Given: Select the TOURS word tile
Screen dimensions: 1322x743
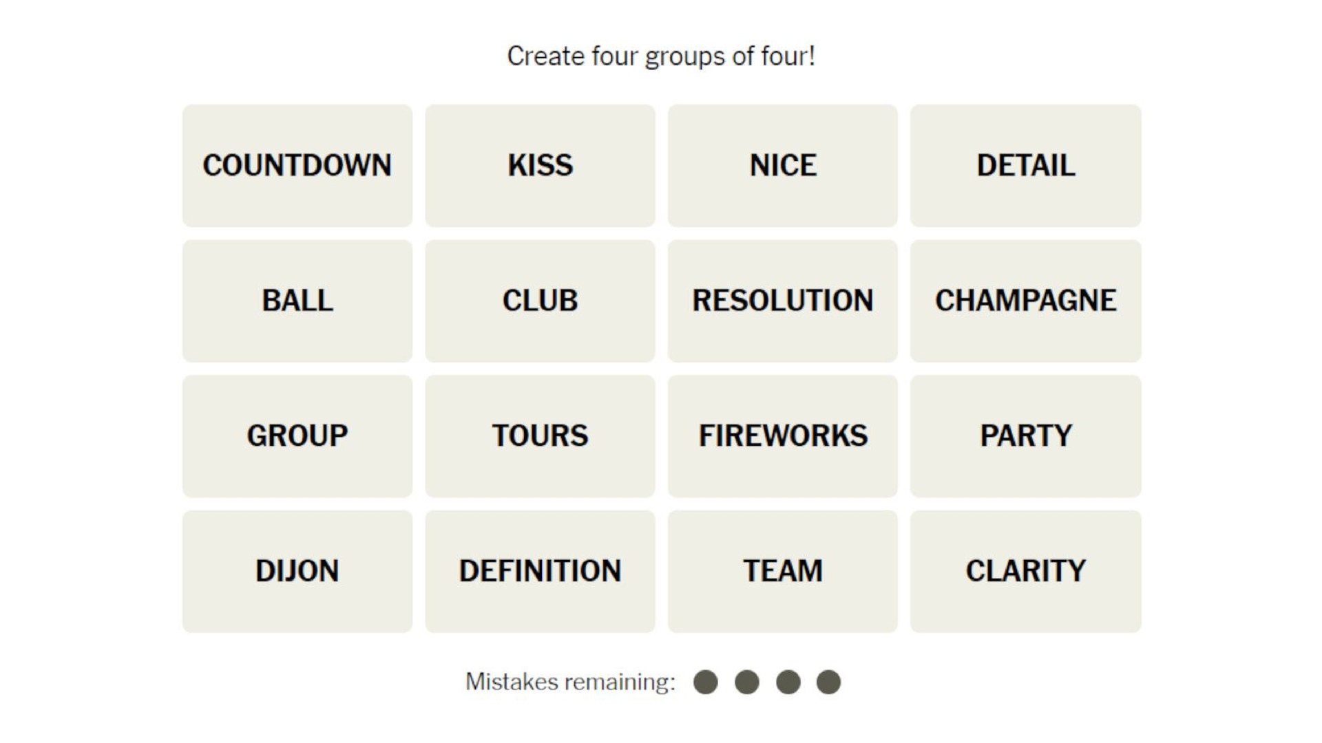Looking at the screenshot, I should pyautogui.click(x=540, y=436).
